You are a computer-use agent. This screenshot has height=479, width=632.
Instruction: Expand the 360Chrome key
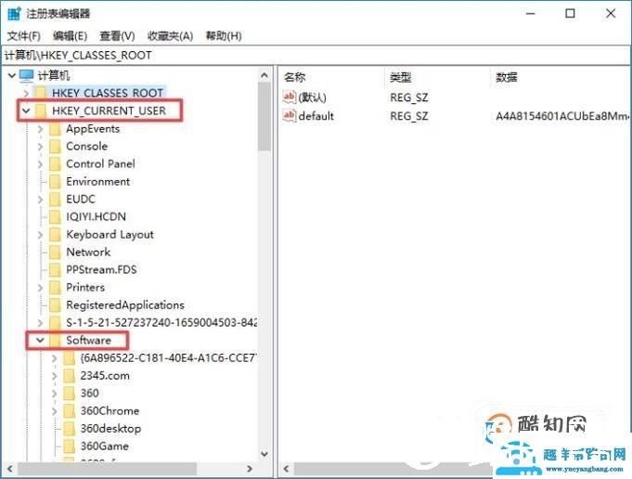point(55,411)
